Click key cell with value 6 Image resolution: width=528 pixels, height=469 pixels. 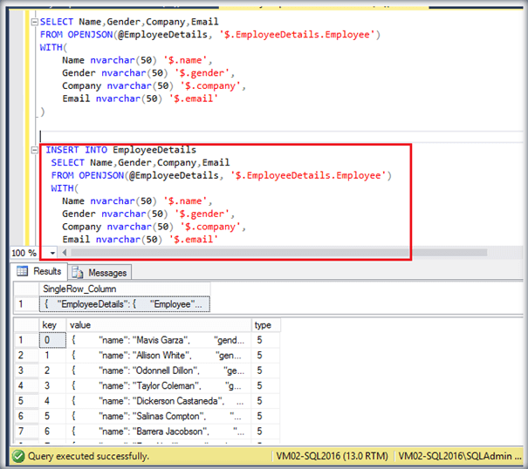(52, 432)
